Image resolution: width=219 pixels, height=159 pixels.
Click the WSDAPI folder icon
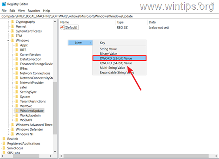[x=17, y=120]
